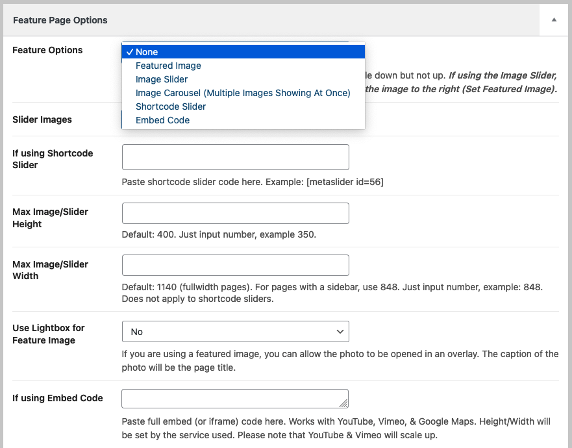Pick the Image Slider option

tap(243, 79)
